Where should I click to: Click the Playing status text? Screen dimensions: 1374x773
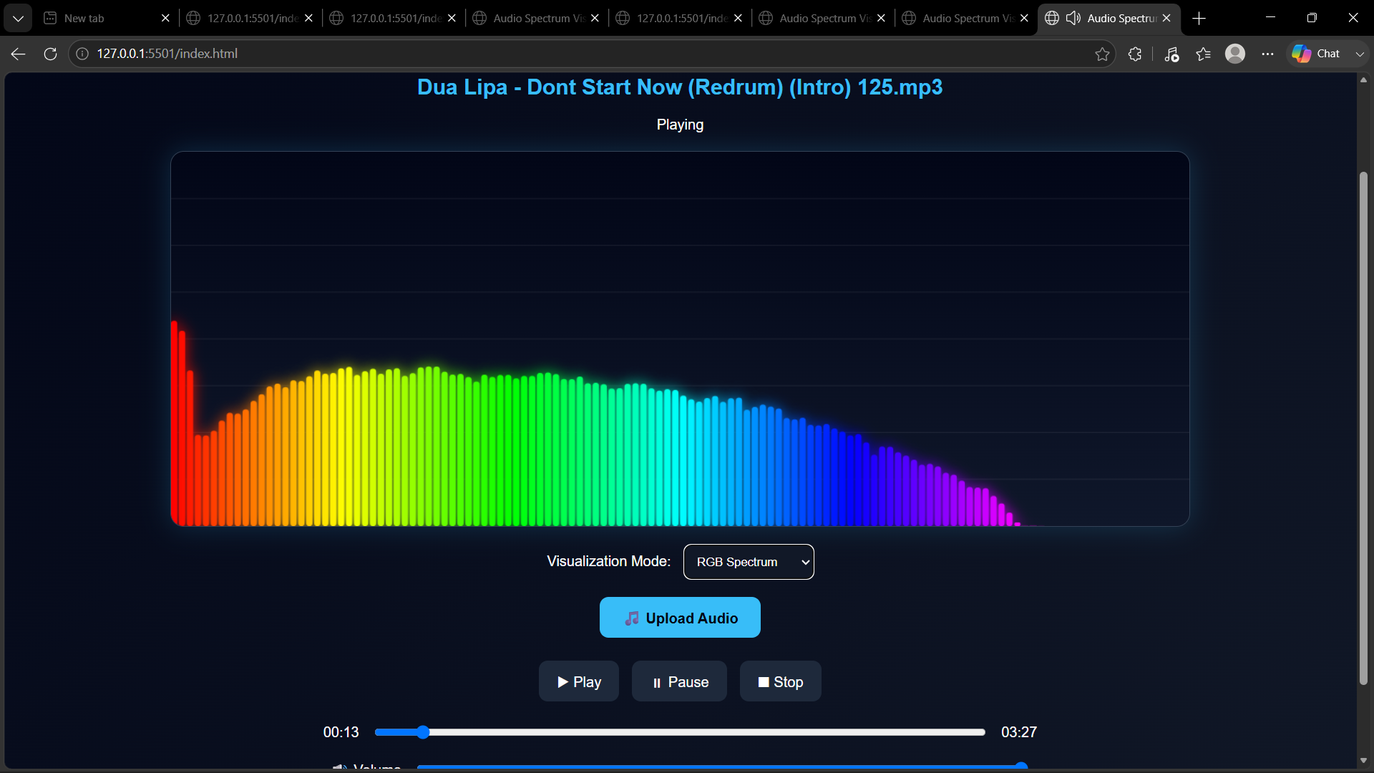click(680, 125)
